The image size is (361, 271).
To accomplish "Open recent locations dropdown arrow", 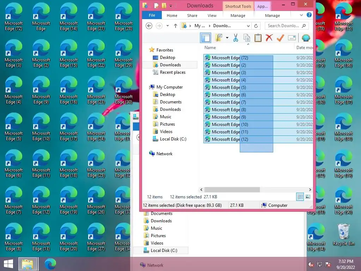I will click(x=167, y=26).
